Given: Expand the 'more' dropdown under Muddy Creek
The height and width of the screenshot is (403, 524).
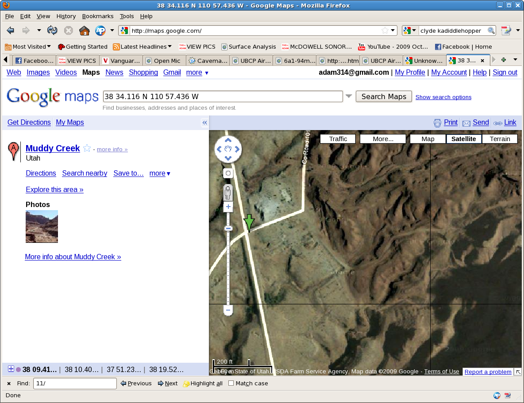Looking at the screenshot, I should (x=160, y=173).
